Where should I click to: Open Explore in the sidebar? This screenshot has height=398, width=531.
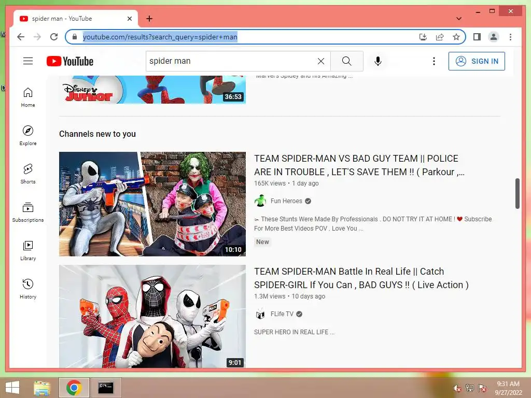click(x=28, y=136)
